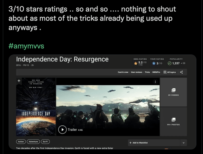
Task: Click the 1,337 popularity value
Action: [176, 63]
